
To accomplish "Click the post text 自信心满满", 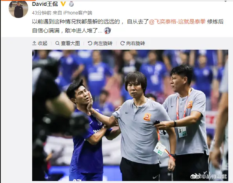I will 46,30.
